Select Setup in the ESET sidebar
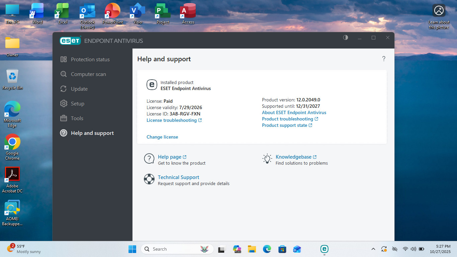The height and width of the screenshot is (257, 457). pos(72,104)
